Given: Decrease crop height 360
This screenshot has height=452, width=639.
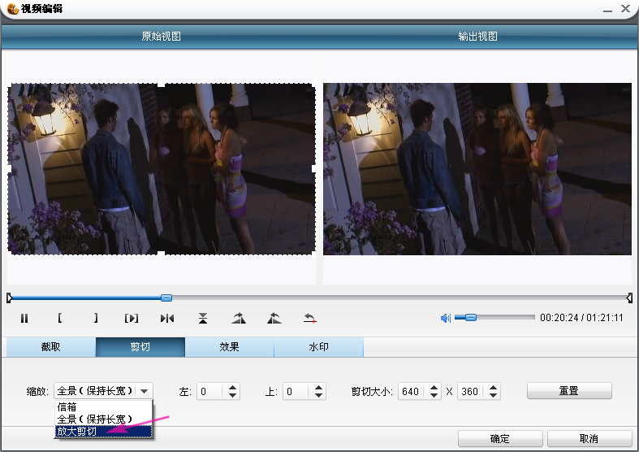Looking at the screenshot, I should click(493, 395).
